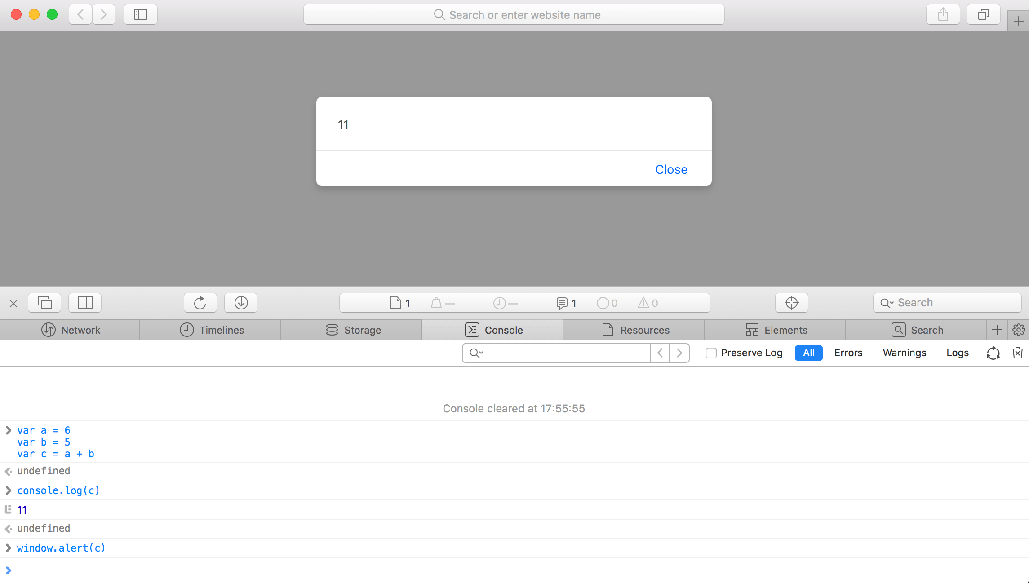Screen dimensions: 1029x583
Task: Show only Warnings in the console
Action: pos(904,353)
